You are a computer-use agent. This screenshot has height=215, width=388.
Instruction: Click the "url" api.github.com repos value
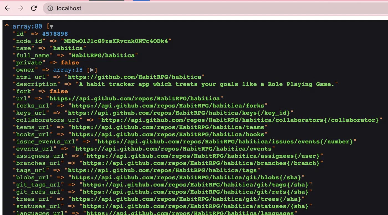point(134,99)
